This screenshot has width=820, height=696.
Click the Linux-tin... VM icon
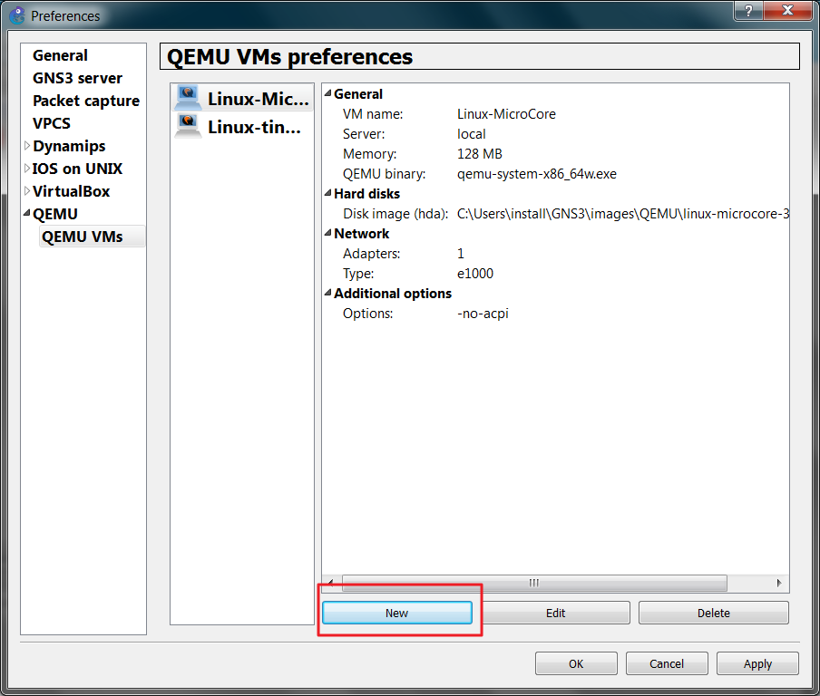tap(188, 126)
